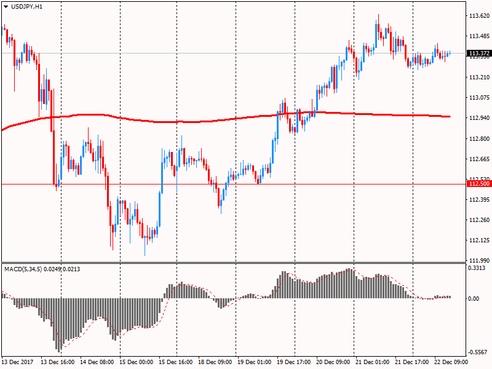Click the MACD scale value -0.5567
Image resolution: width=492 pixels, height=369 pixels.
(x=477, y=352)
